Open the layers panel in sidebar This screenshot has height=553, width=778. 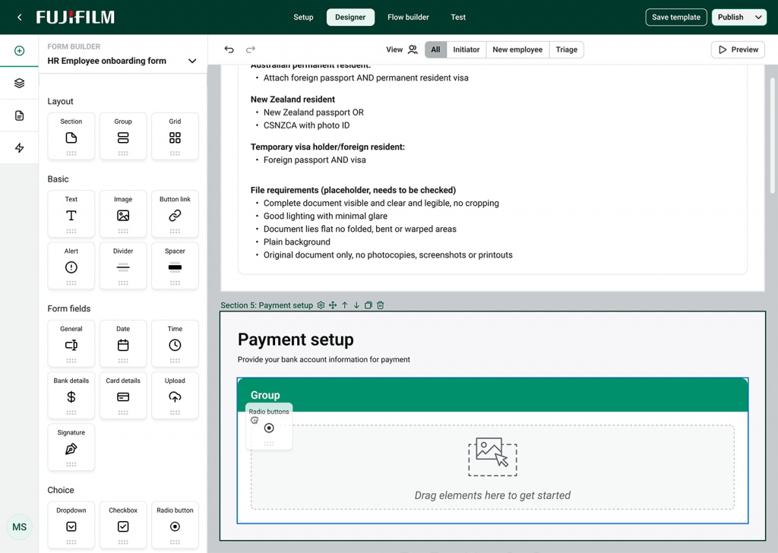click(x=19, y=83)
